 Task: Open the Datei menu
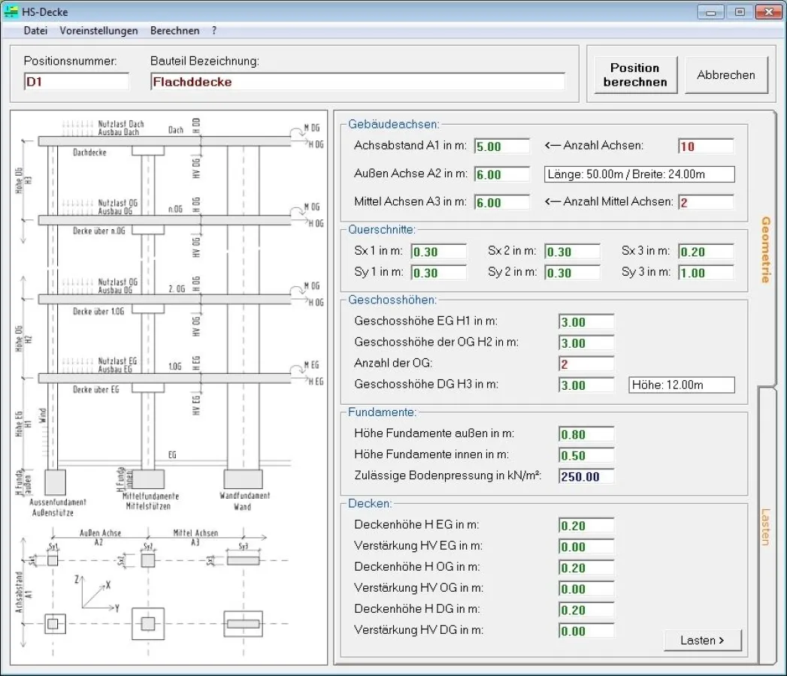35,30
